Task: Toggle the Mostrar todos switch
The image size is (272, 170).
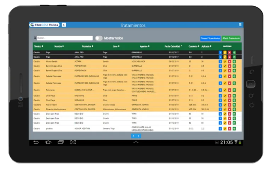Action: [99, 38]
